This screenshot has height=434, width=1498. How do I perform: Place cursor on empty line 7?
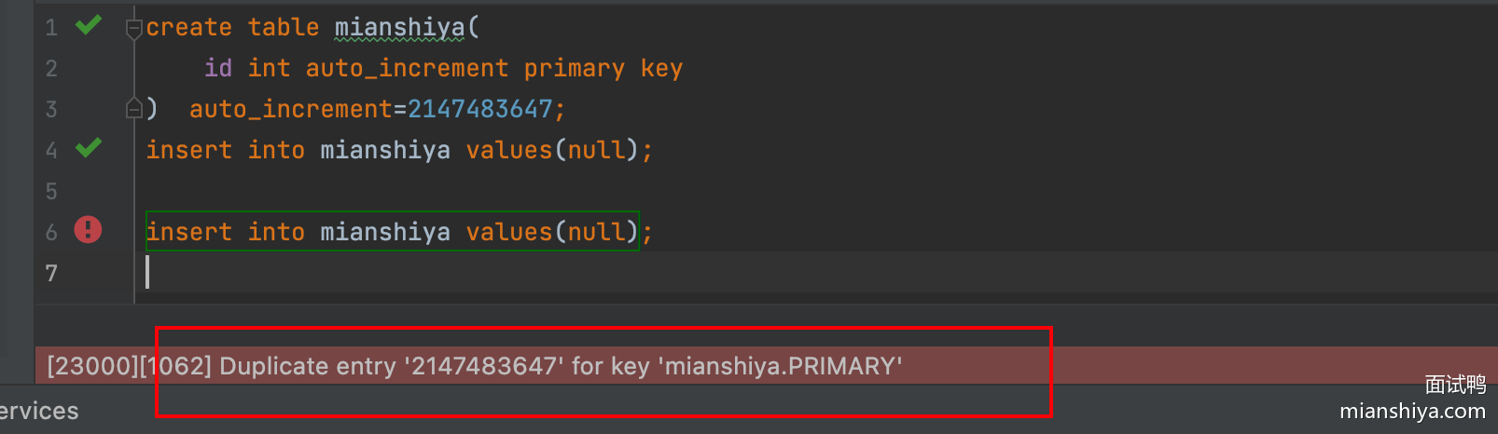click(373, 273)
